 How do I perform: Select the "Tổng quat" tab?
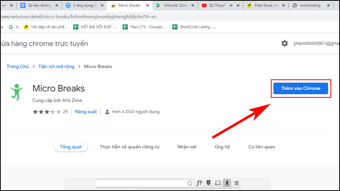71,147
